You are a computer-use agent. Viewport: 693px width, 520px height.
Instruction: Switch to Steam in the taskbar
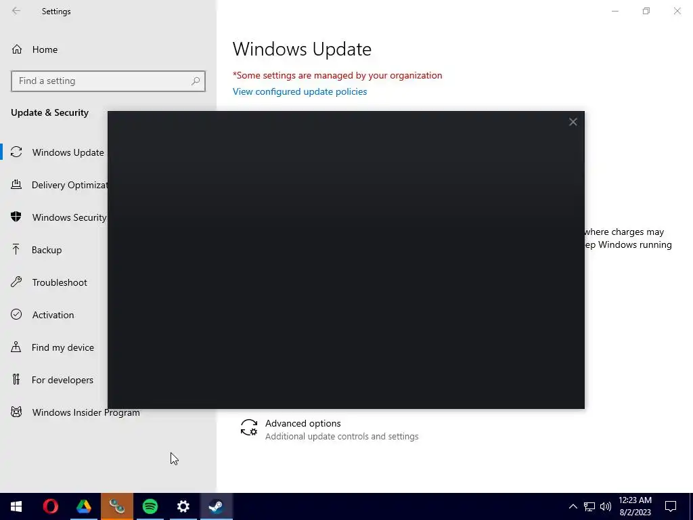coord(216,506)
